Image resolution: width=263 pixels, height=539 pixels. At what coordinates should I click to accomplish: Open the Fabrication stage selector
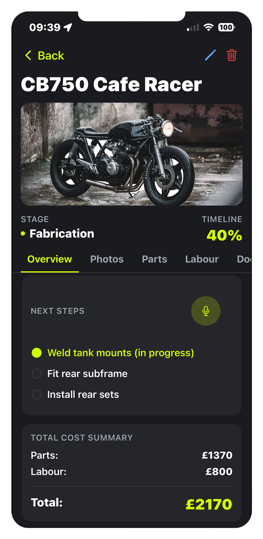point(62,234)
